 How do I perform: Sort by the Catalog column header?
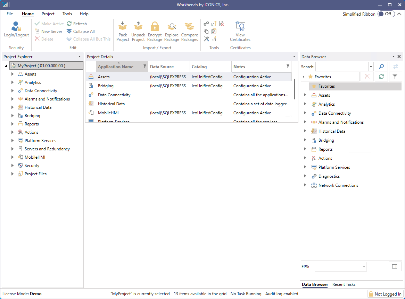point(210,67)
